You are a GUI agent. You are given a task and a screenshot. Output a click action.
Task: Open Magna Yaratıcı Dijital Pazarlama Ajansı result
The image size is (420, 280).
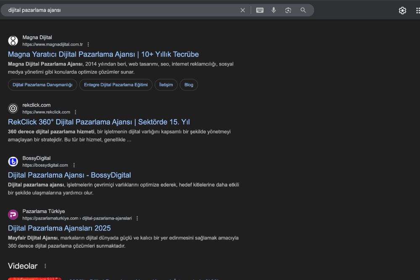coord(103,54)
